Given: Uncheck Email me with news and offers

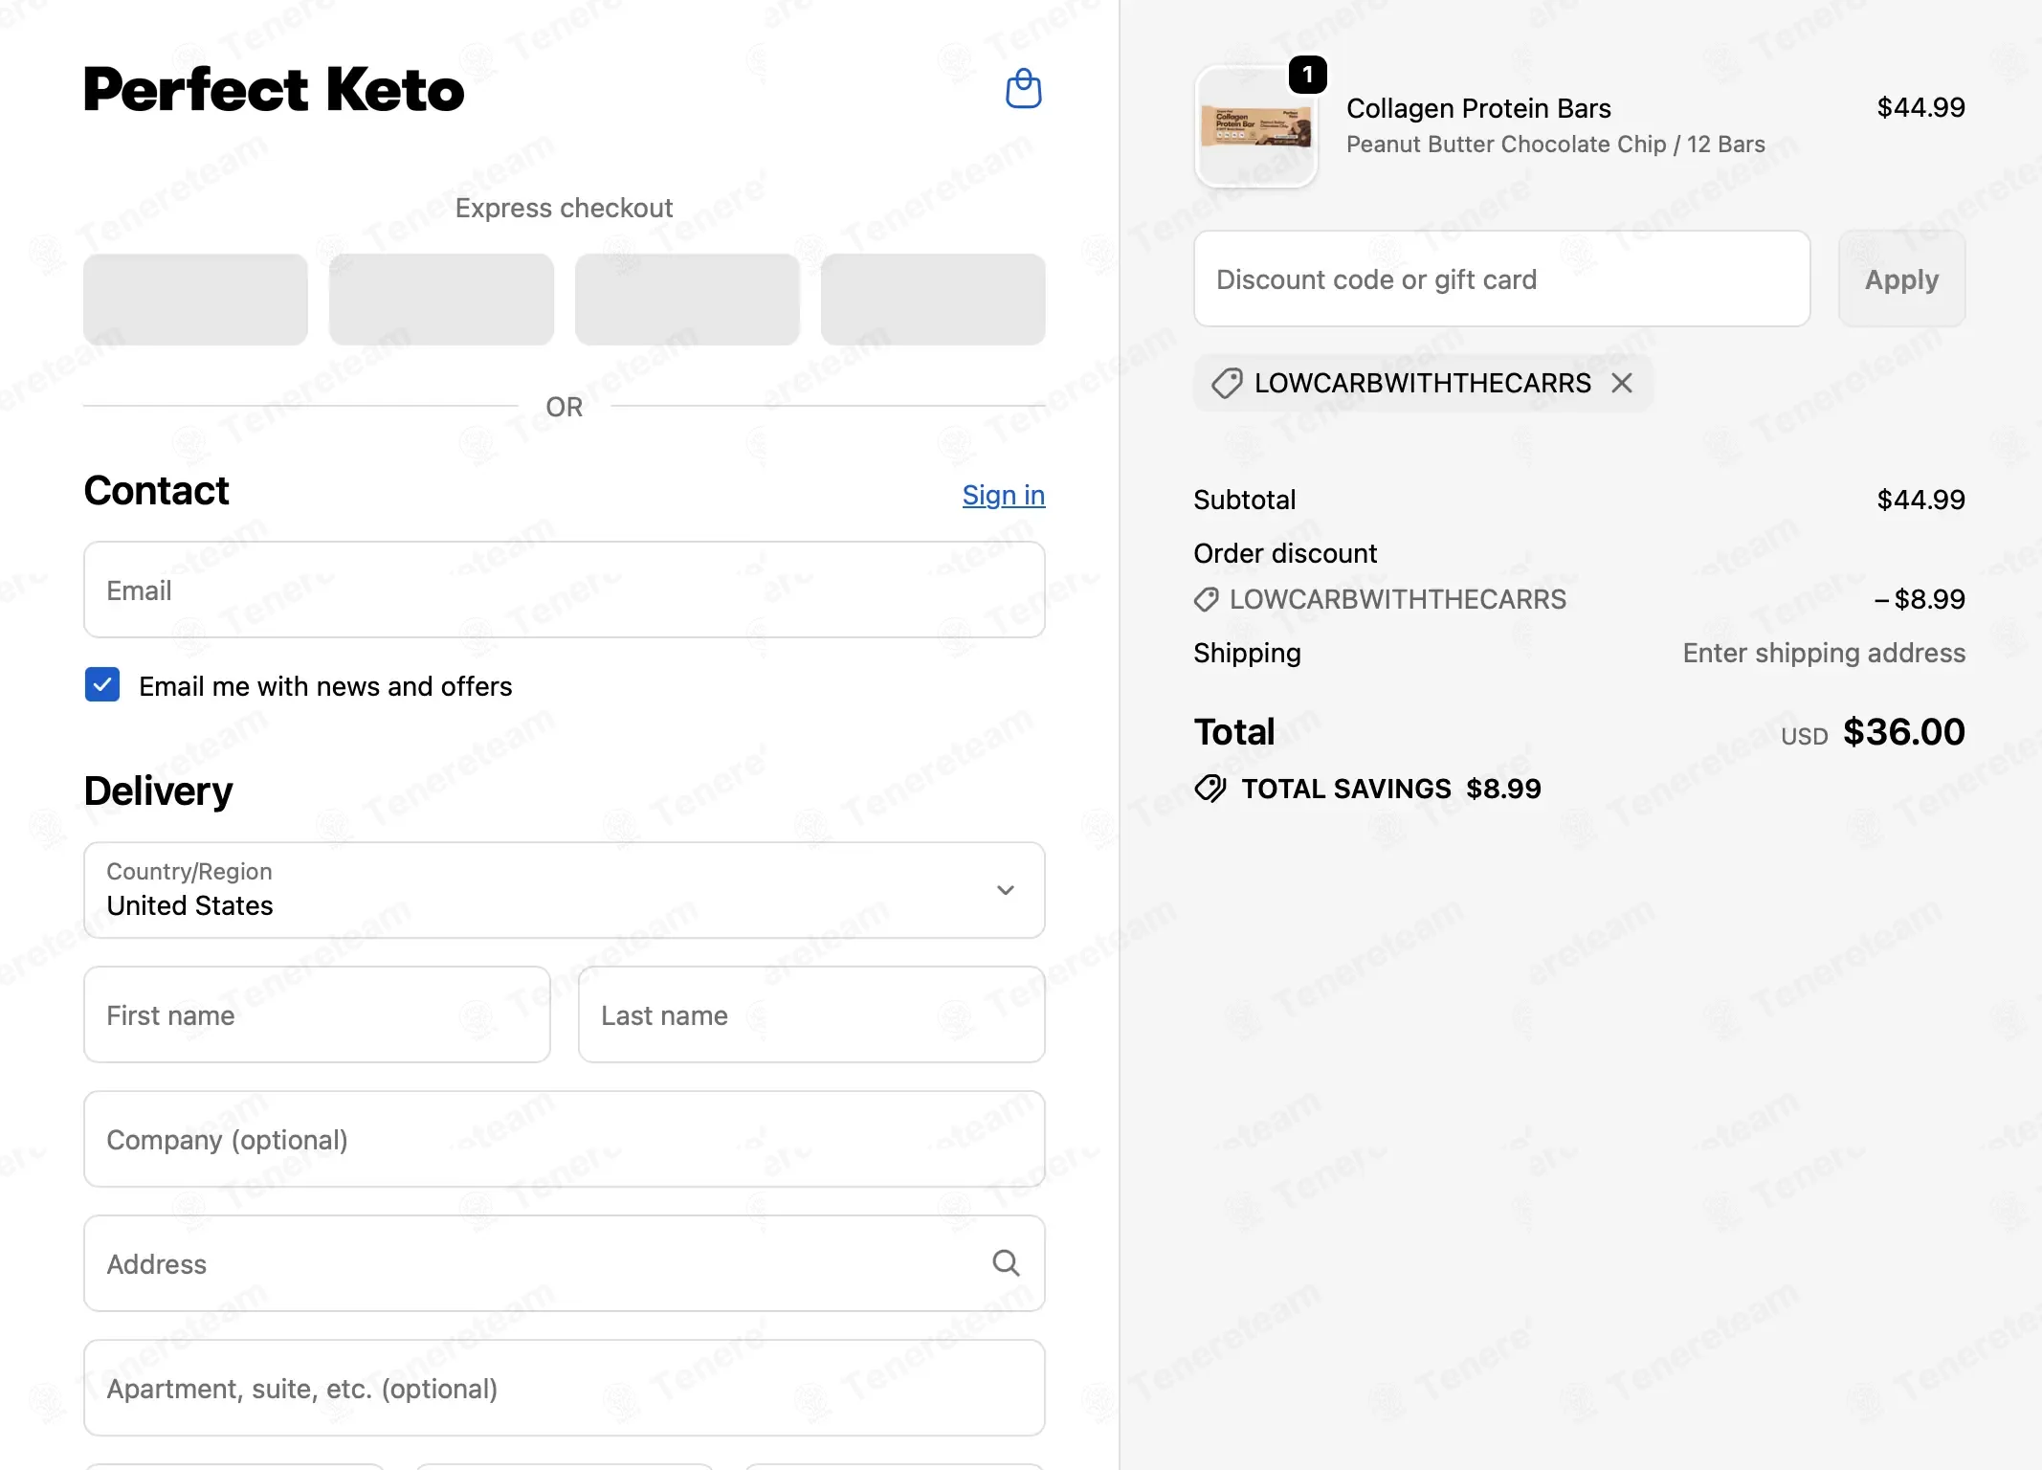Looking at the screenshot, I should coord(102,685).
